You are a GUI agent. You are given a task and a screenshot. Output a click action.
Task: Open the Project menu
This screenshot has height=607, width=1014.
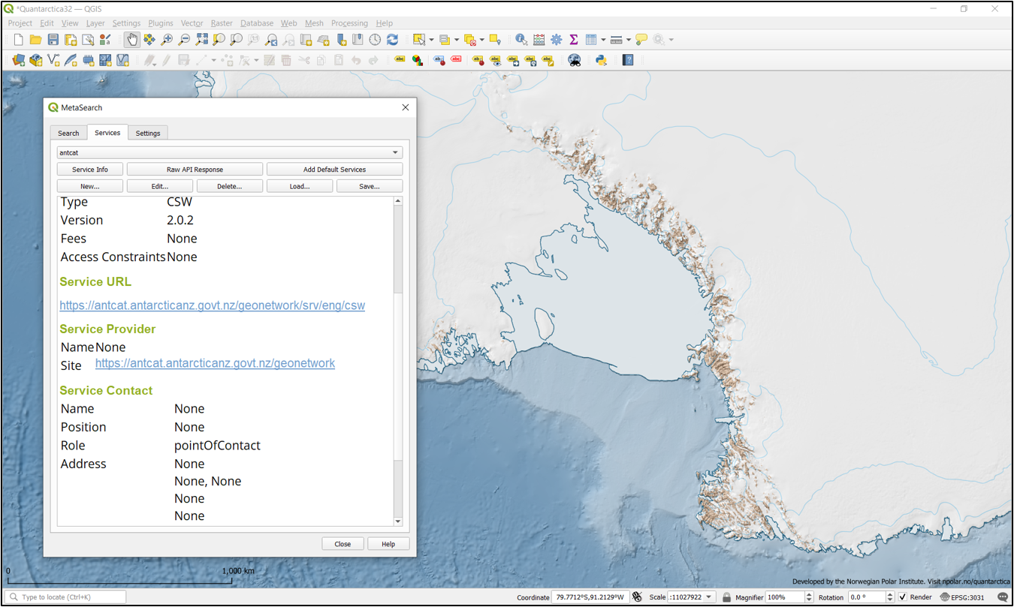(20, 23)
